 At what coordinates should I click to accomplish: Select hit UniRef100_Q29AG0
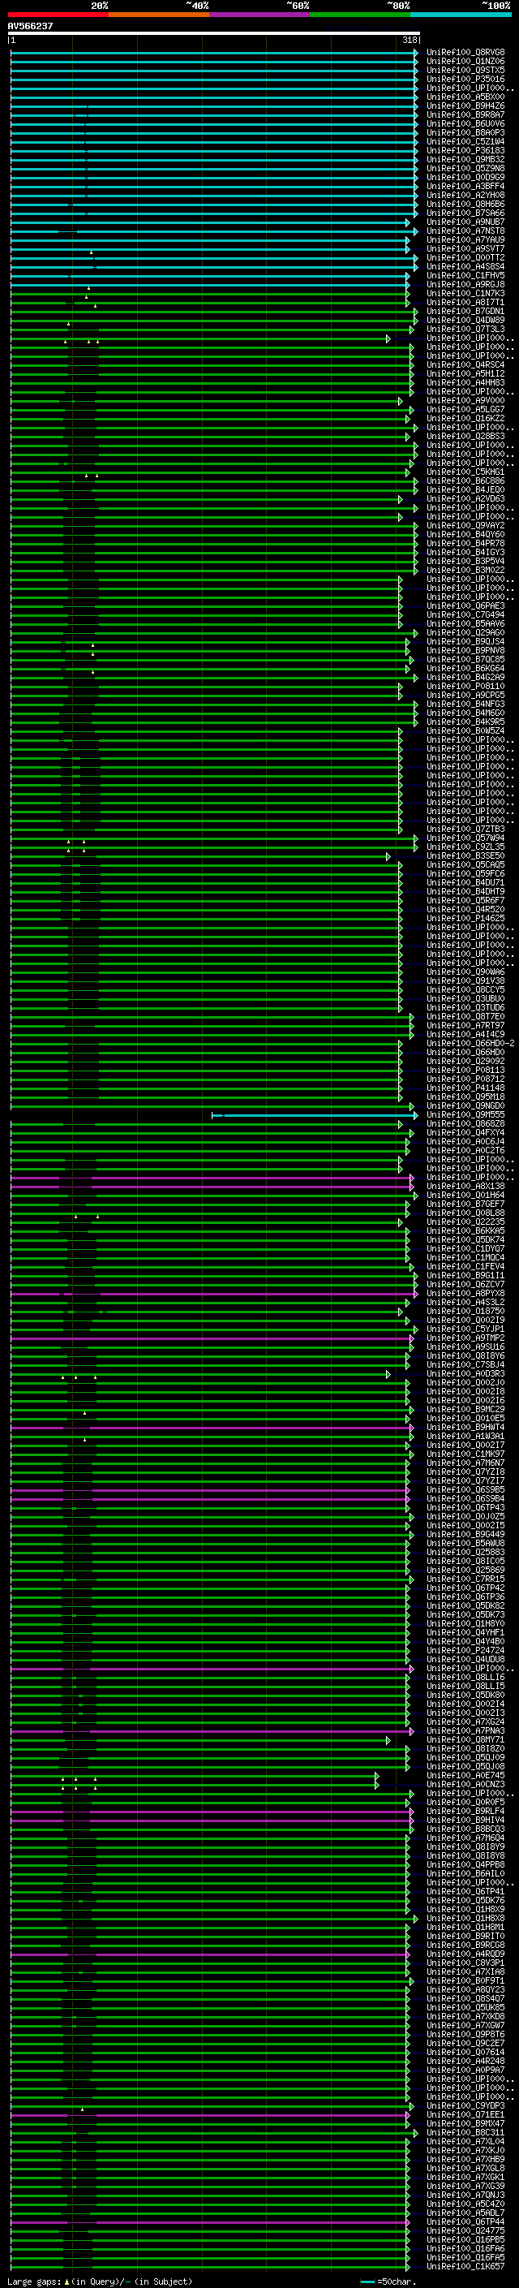pyautogui.click(x=465, y=633)
